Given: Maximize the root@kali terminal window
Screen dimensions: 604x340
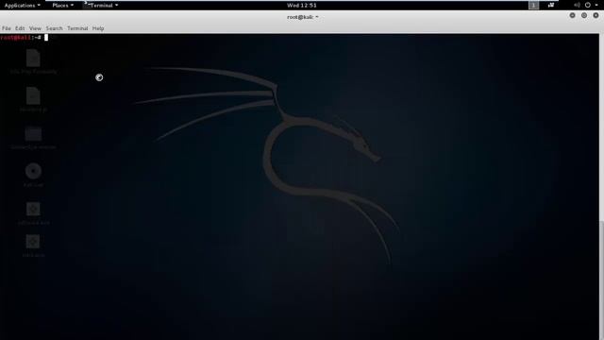Looking at the screenshot, I should 584,15.
